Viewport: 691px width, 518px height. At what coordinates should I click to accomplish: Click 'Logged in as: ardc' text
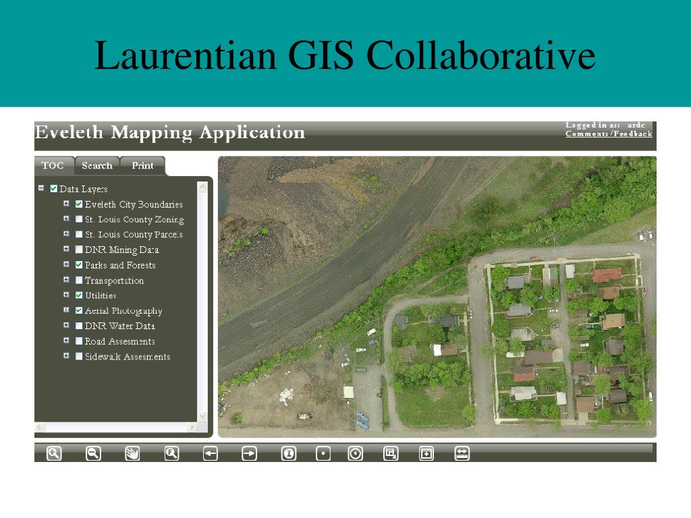605,125
